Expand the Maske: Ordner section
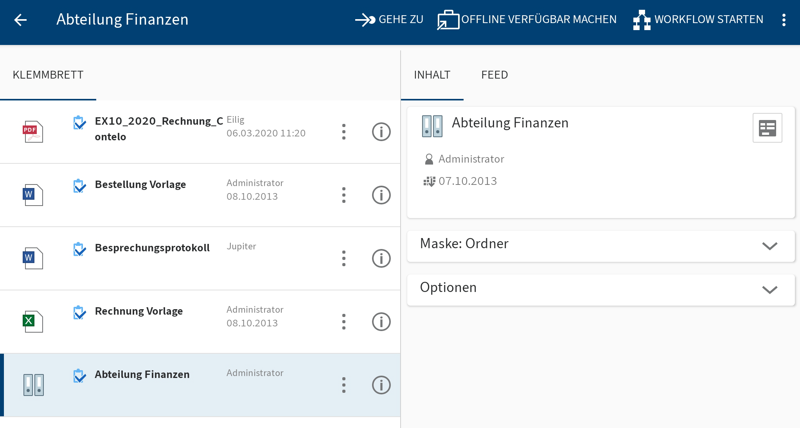This screenshot has height=428, width=800. pyautogui.click(x=601, y=246)
